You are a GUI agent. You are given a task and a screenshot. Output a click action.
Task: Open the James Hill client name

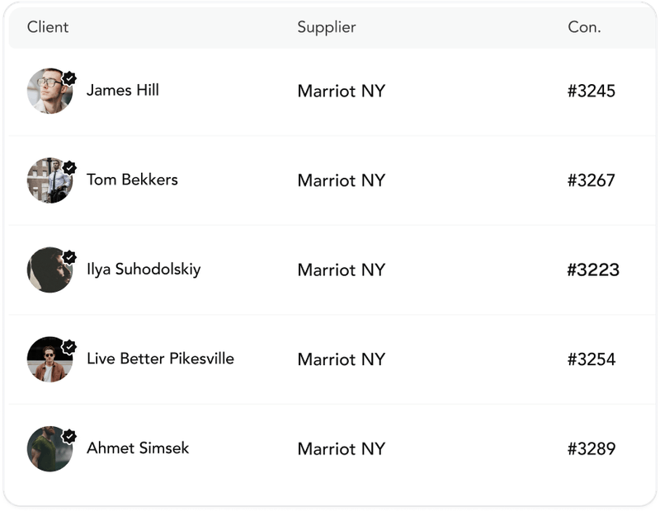123,91
